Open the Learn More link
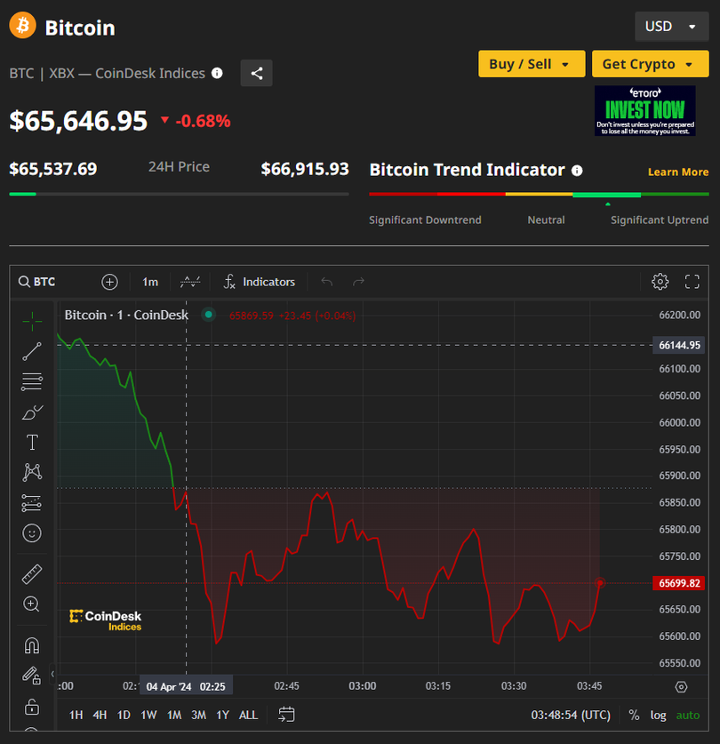The image size is (720, 744). click(x=677, y=172)
